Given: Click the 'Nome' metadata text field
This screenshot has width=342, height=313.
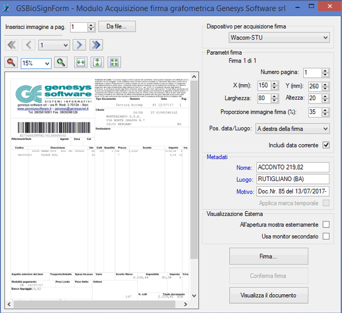Looking at the screenshot, I should (x=292, y=167).
